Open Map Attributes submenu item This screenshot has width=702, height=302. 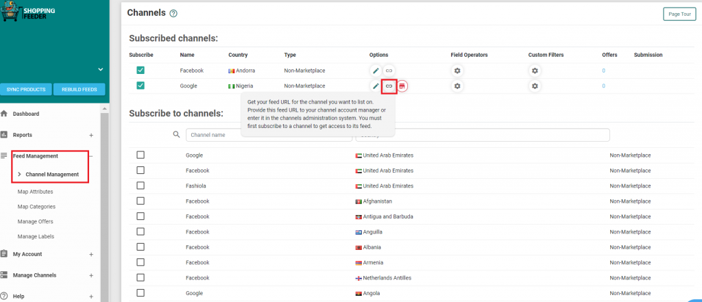coord(35,192)
